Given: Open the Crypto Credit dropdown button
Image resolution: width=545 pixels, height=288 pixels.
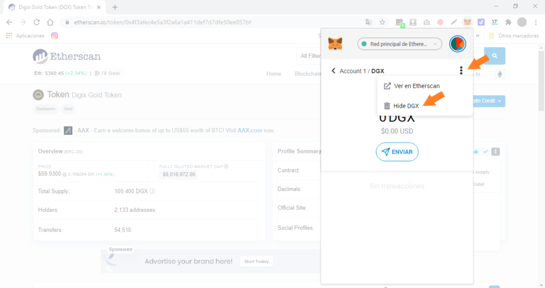Looking at the screenshot, I should coord(489,101).
